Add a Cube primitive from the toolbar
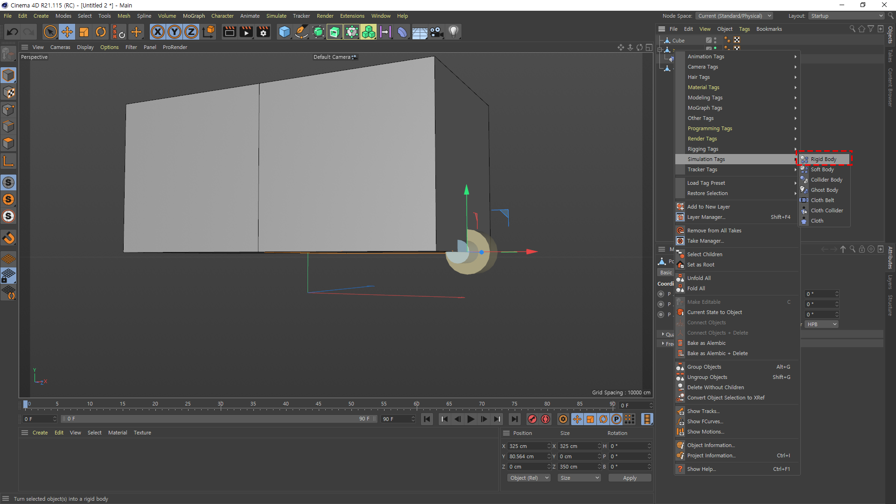The width and height of the screenshot is (896, 504). tap(284, 32)
